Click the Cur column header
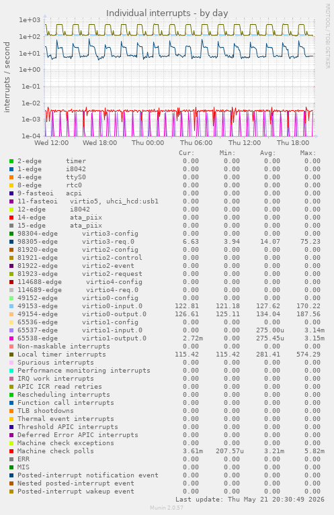The width and height of the screenshot is (334, 515). (187, 153)
